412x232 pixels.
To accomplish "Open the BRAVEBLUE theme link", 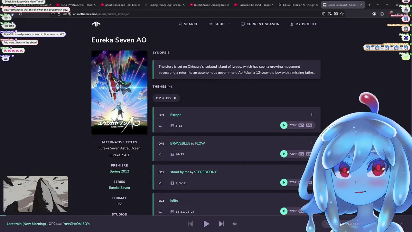I will pyautogui.click(x=180, y=143).
